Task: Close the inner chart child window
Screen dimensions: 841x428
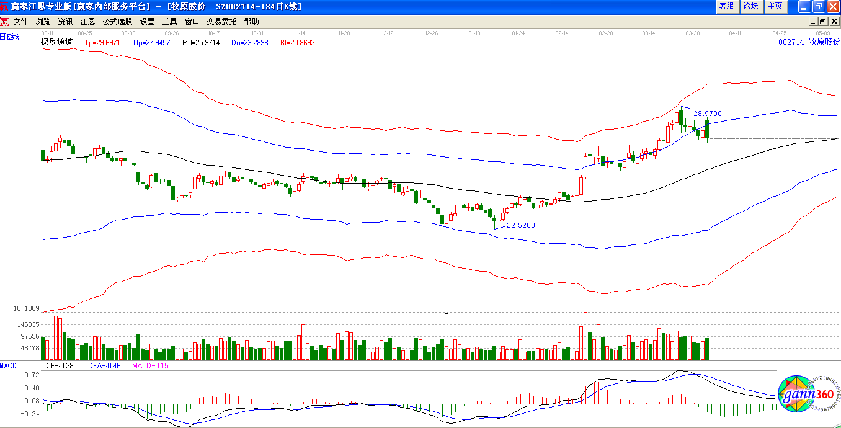Action: (834, 21)
